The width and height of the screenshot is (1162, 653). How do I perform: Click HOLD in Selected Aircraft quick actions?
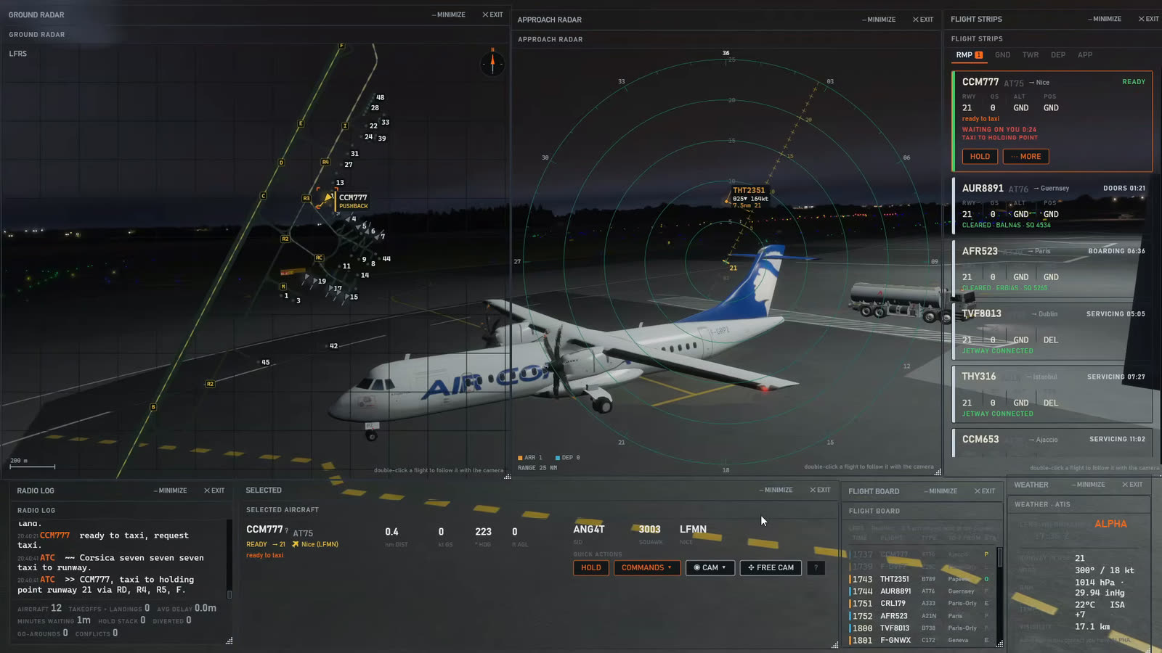pyautogui.click(x=591, y=568)
